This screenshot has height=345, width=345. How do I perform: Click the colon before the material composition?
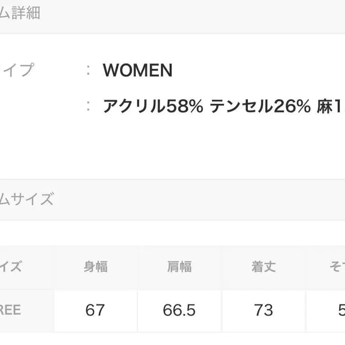(x=89, y=107)
